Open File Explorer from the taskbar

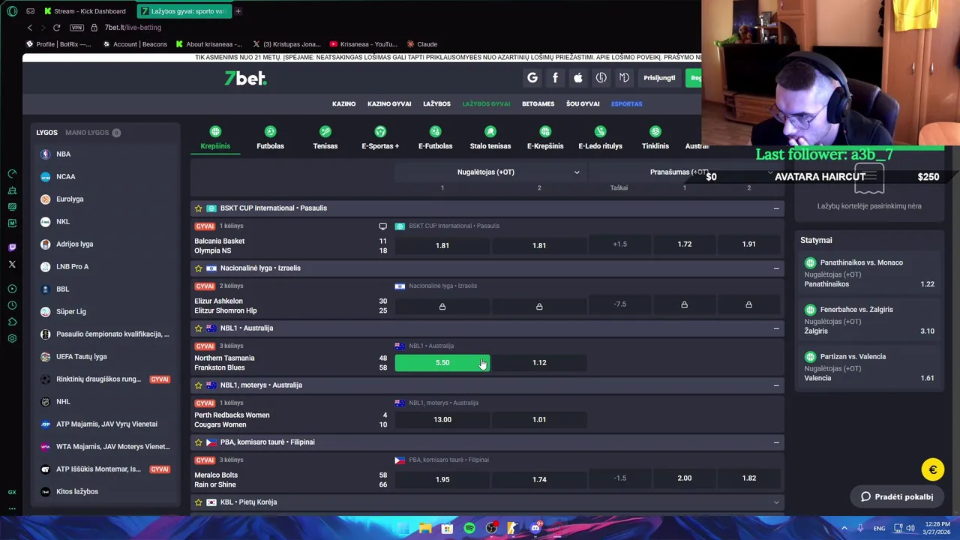(425, 529)
